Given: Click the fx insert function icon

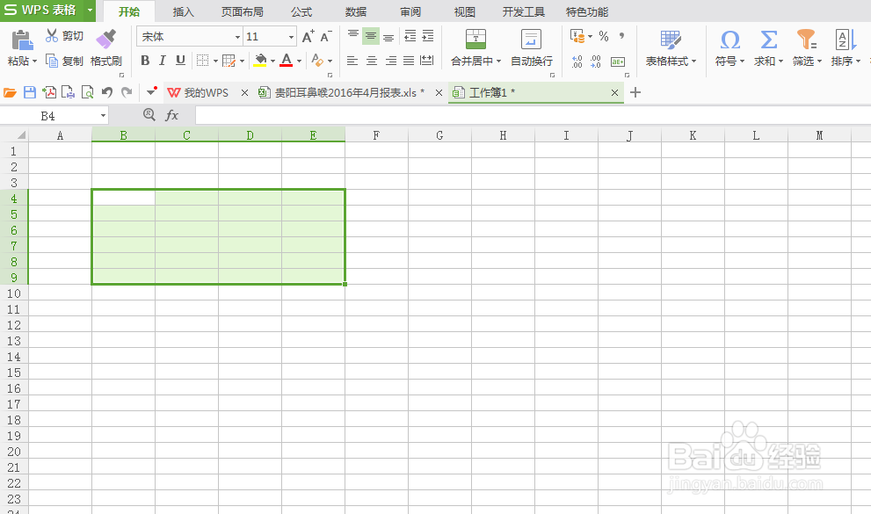Looking at the screenshot, I should pos(171,115).
